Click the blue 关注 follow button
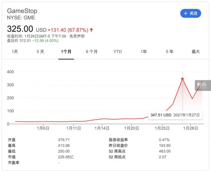Image resolution: width=211 pixels, height=171 pixels. (191, 13)
